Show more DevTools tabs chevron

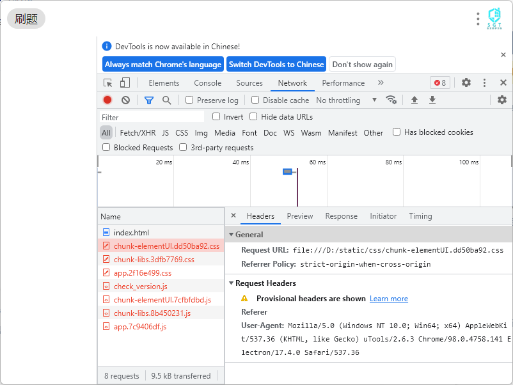pos(381,82)
